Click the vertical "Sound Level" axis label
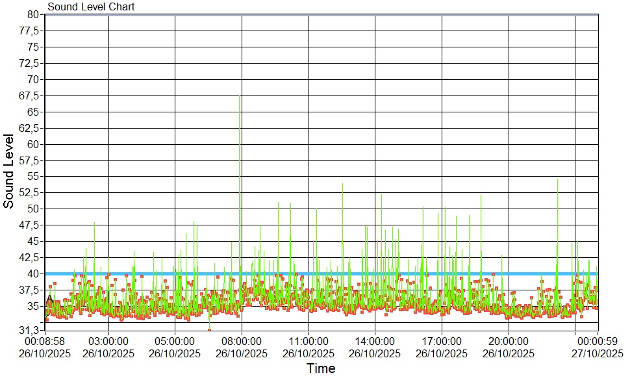The width and height of the screenshot is (643, 382). [9, 171]
